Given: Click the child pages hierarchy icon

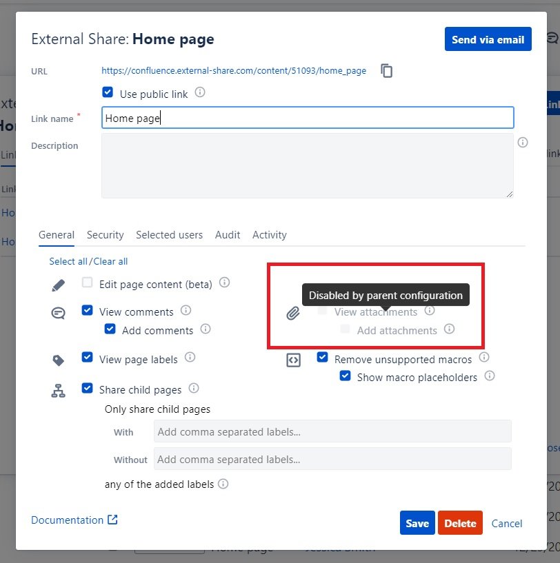Looking at the screenshot, I should point(58,391).
